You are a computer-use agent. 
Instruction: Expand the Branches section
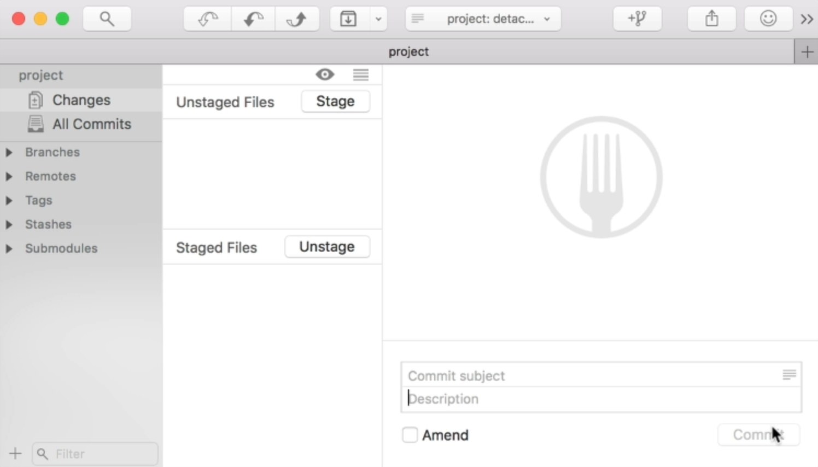point(9,153)
